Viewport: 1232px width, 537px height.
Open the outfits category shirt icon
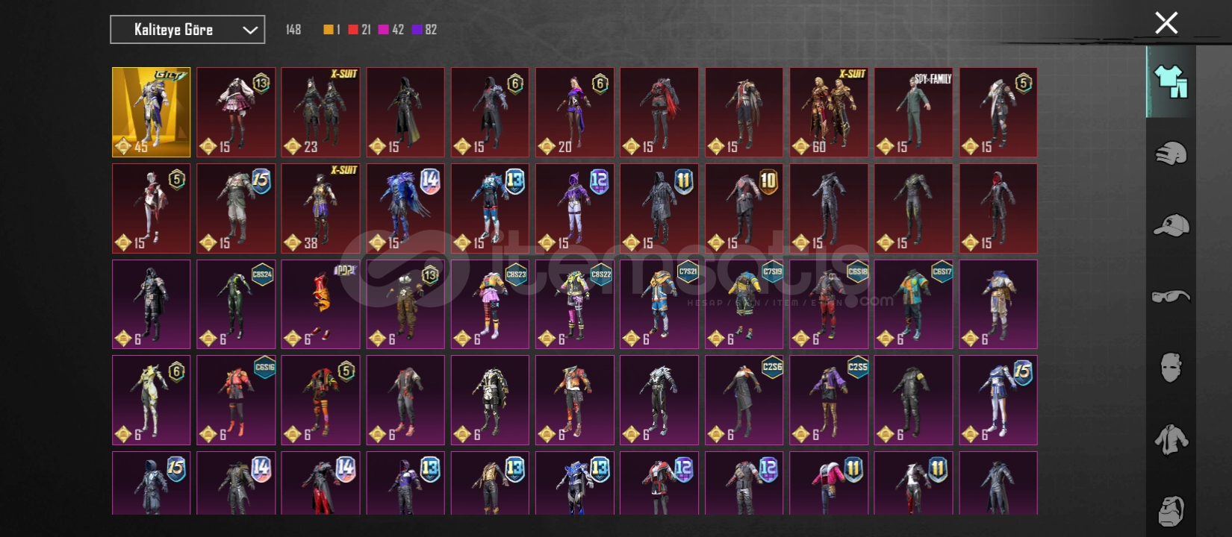pyautogui.click(x=1171, y=81)
